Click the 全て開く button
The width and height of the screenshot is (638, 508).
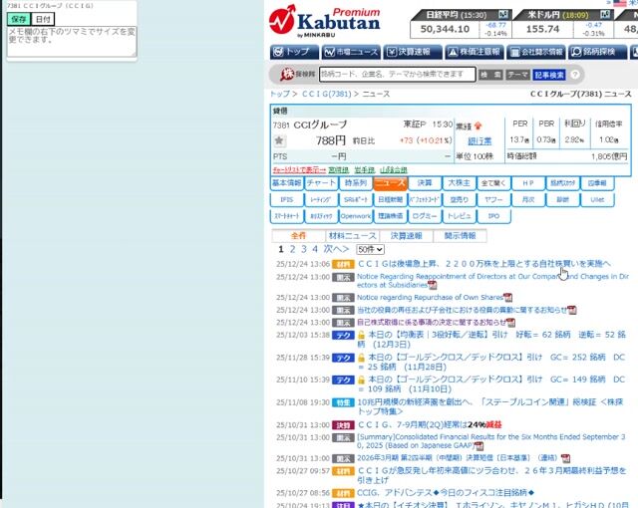coord(493,183)
